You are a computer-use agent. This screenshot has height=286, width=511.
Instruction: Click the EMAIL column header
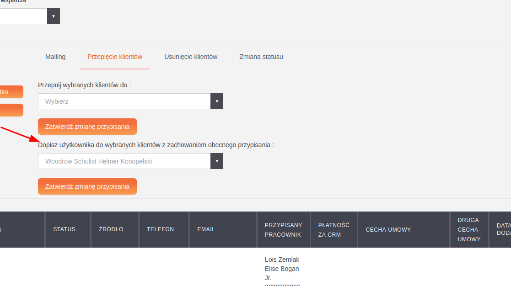pos(206,229)
